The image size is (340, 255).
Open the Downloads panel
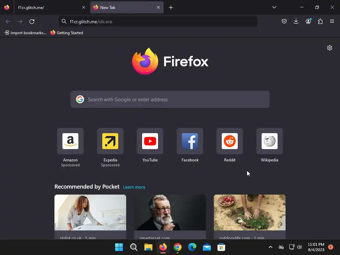pos(296,21)
